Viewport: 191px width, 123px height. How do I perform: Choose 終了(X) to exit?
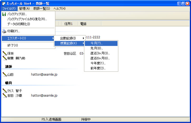click(28, 45)
